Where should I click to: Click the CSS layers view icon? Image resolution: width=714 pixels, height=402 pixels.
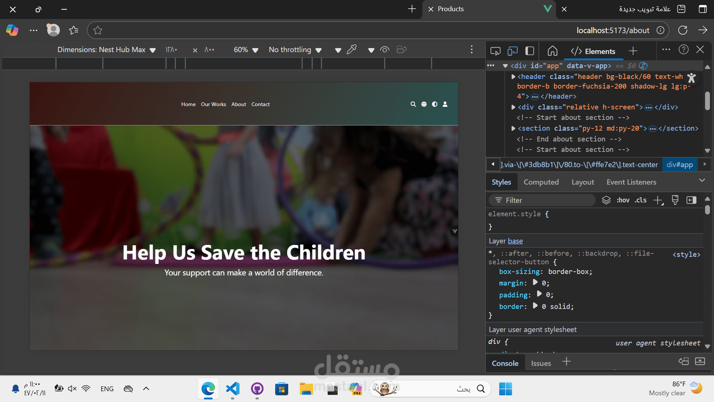coord(606,200)
